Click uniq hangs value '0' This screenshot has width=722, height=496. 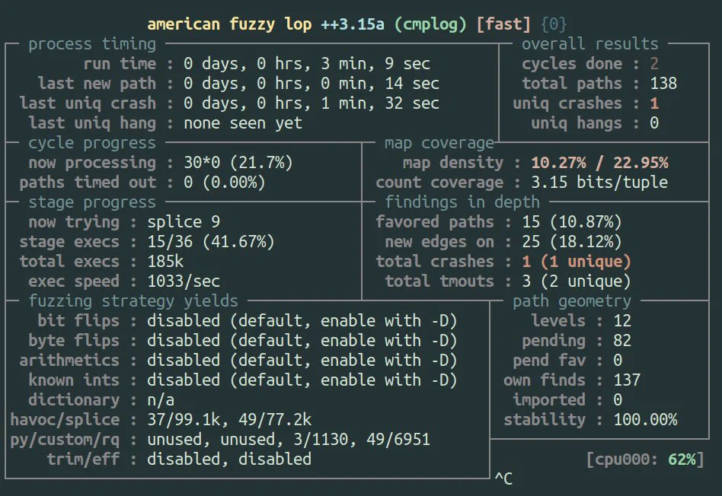point(654,122)
